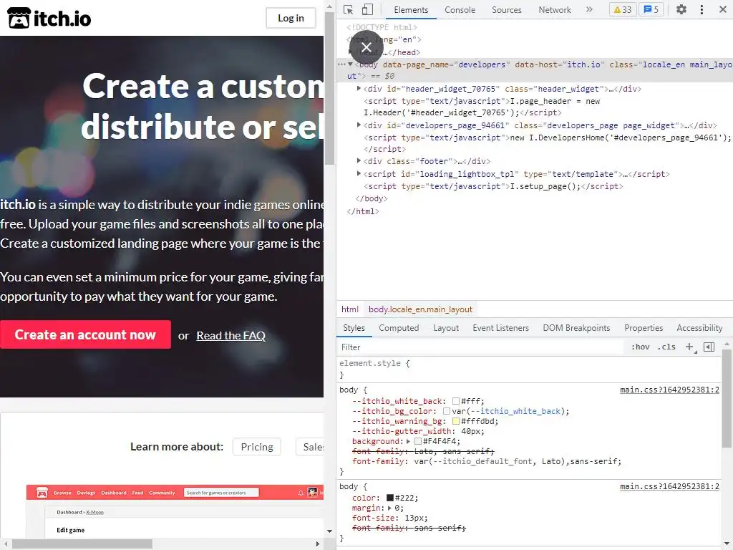The image size is (733, 550).
Task: Click the Pricing button
Action: coord(257,447)
